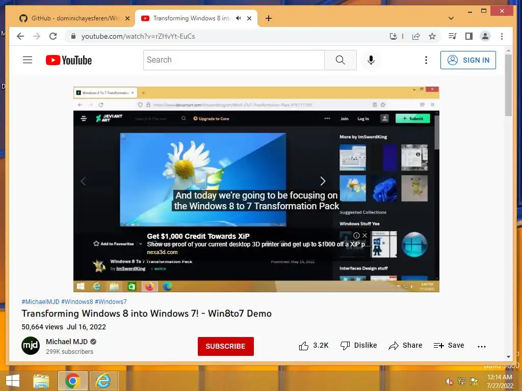Reload the page with refresh icon
522x391 pixels.
(53, 36)
